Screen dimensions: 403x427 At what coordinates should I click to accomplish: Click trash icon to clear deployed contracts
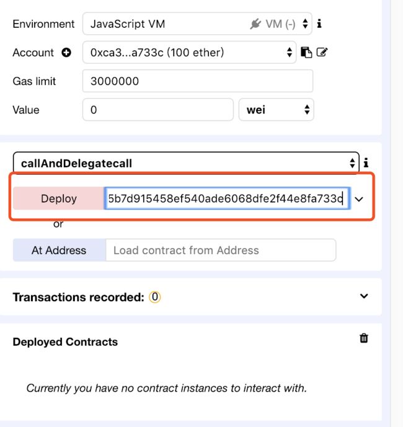[x=364, y=338]
